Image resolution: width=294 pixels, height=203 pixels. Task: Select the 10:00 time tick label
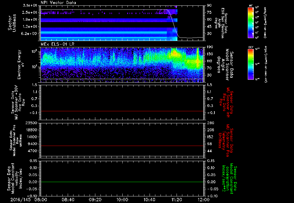pos(122,199)
